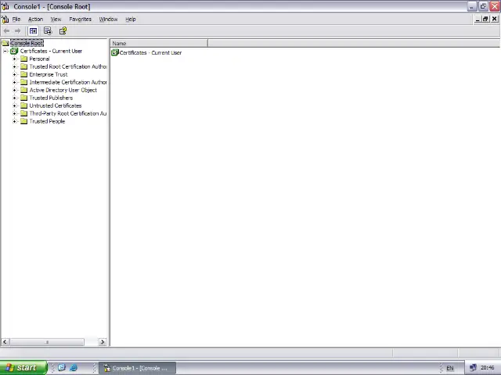The width and height of the screenshot is (501, 375).
Task: Click the Untrusted Certificates folder icon
Action: (x=24, y=105)
